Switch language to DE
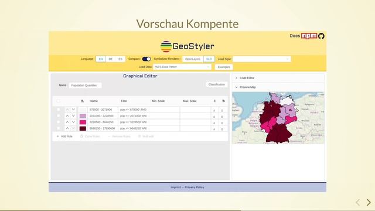This screenshot has height=211, width=375. click(111, 59)
